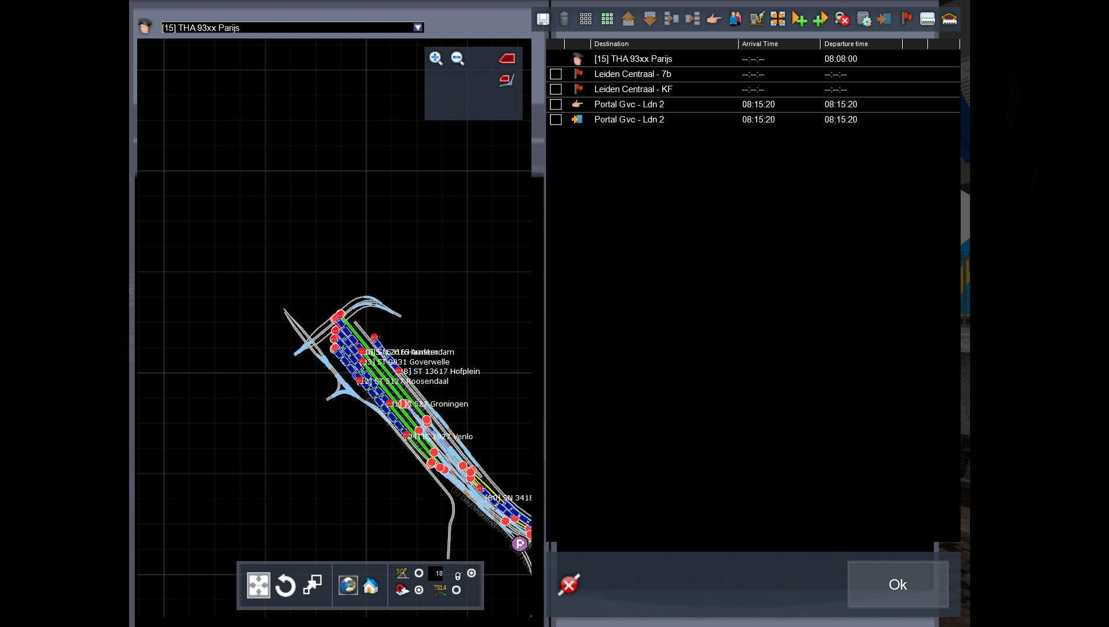
Task: Check the Leiden Centraal - 7b checkbox
Action: (556, 74)
